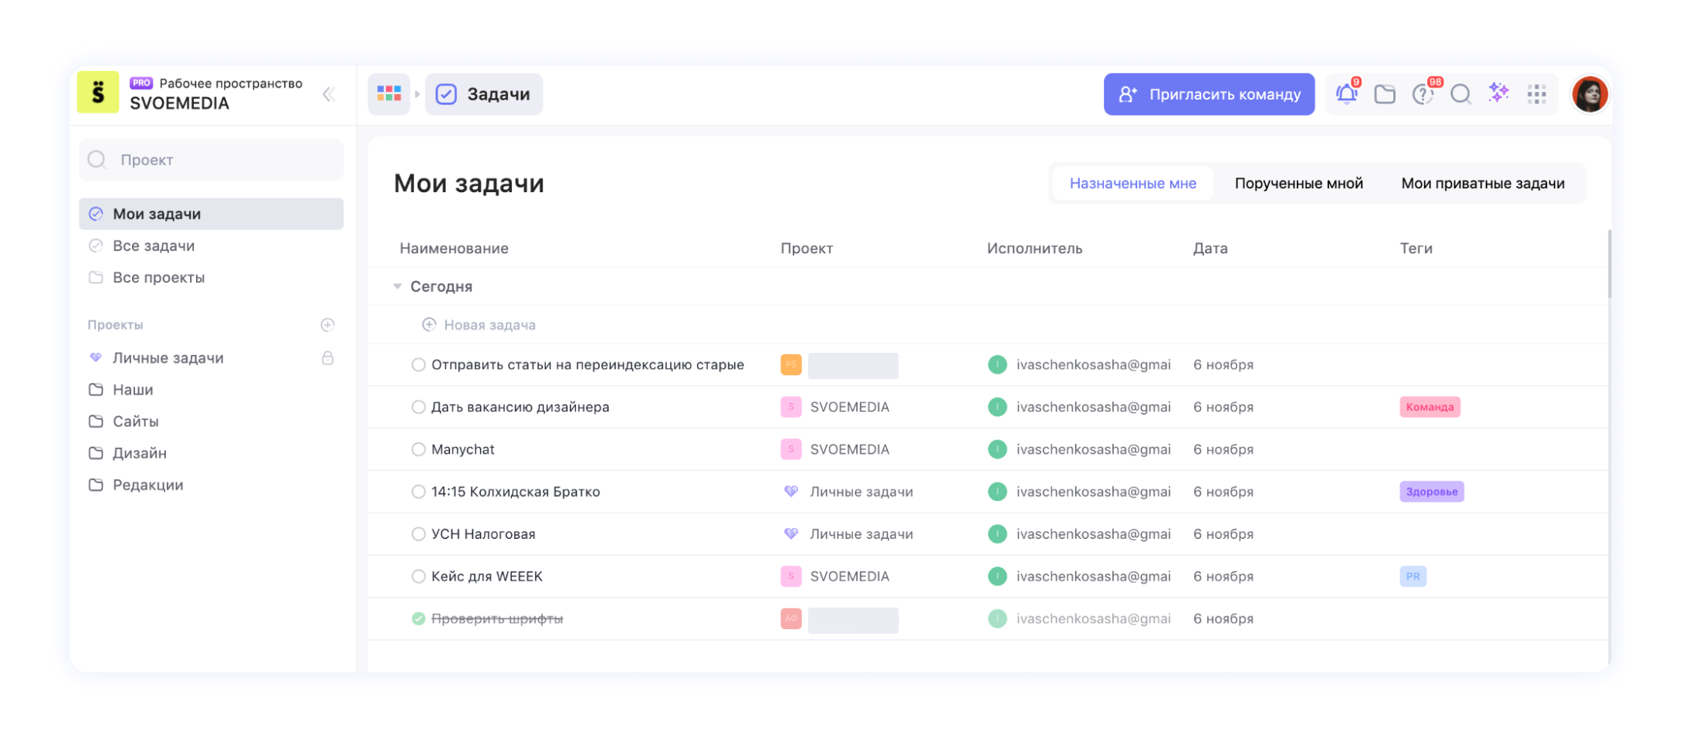This screenshot has width=1682, height=738.
Task: Check the circle next to Manychat
Action: (x=418, y=449)
